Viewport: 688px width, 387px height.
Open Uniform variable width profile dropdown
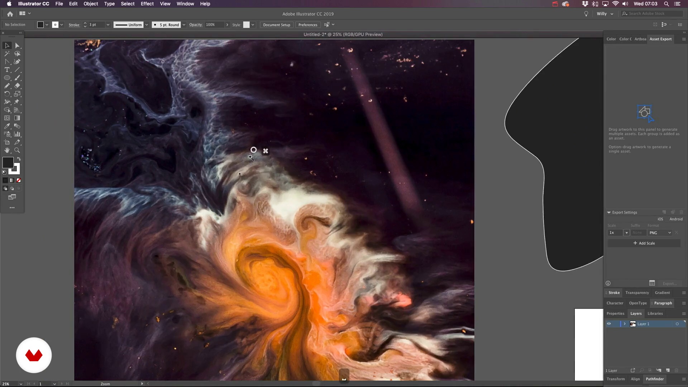[x=147, y=25]
